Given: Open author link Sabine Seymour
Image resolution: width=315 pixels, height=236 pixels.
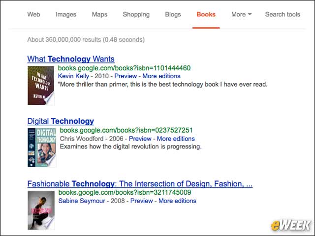Looking at the screenshot, I should pyautogui.click(x=82, y=201).
